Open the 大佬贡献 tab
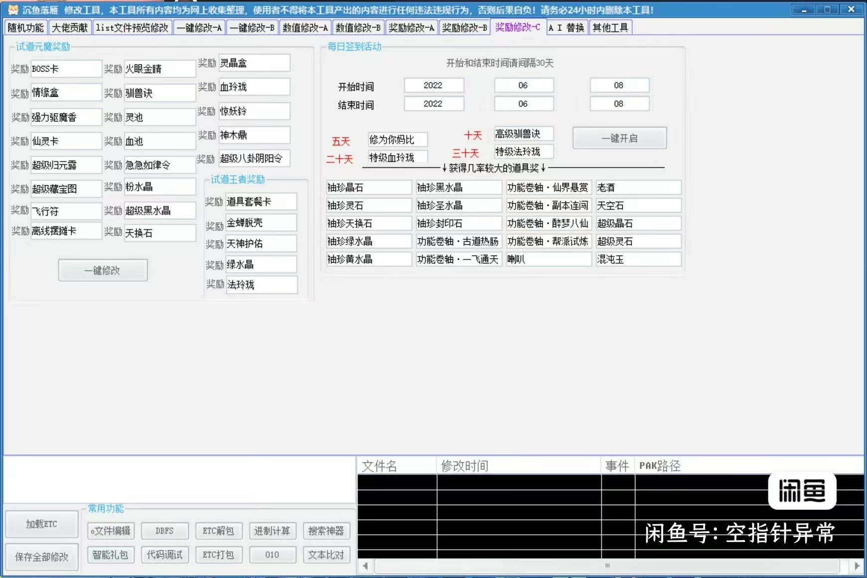867x578 pixels. pyautogui.click(x=70, y=28)
